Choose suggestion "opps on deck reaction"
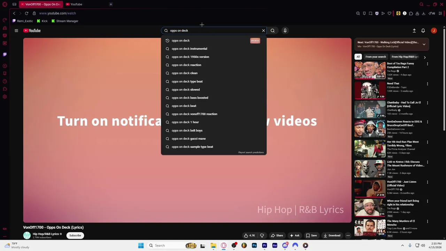Screen dimensions: 446x251 click(x=214, y=65)
